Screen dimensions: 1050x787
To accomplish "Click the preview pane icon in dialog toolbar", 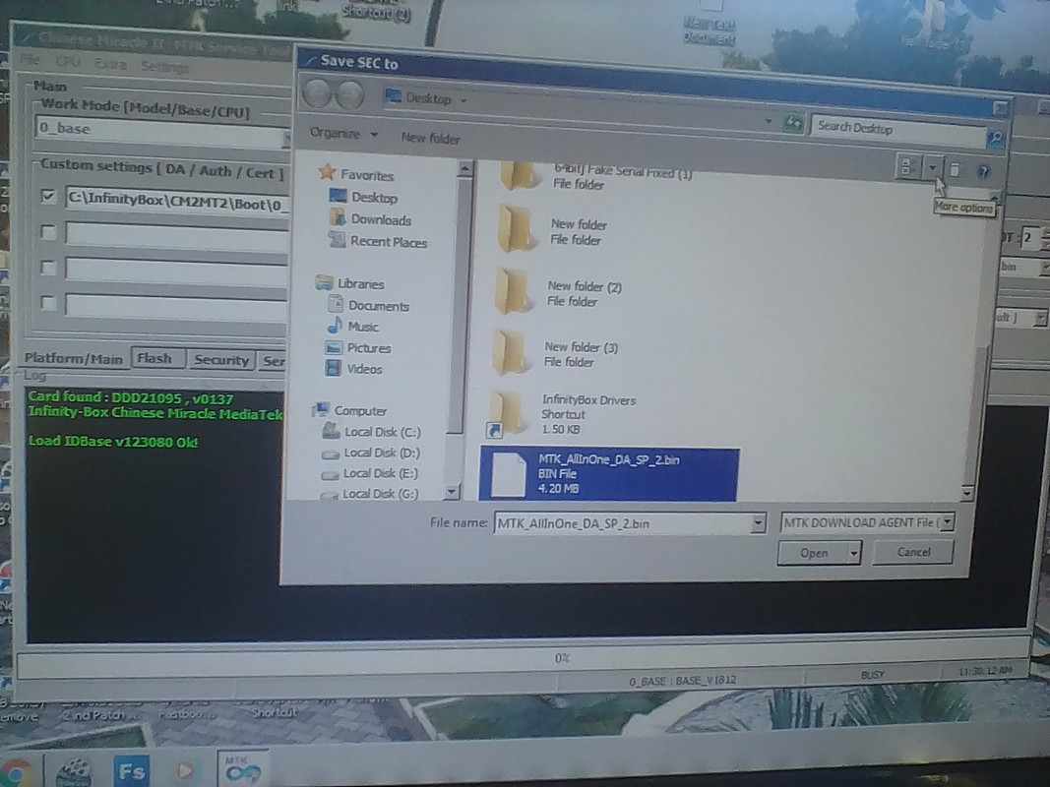I will point(956,170).
